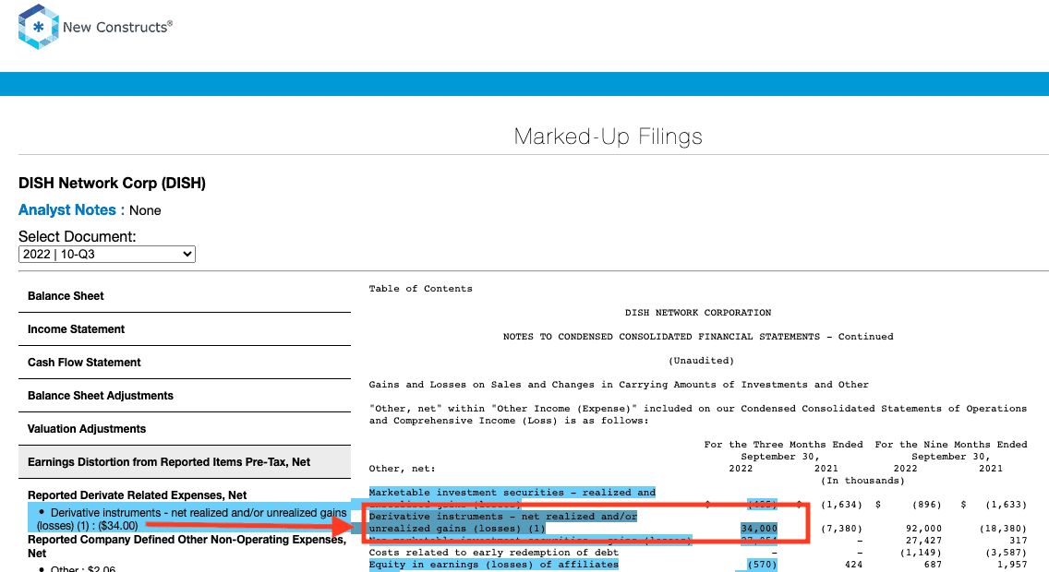Image resolution: width=1049 pixels, height=572 pixels.
Task: Open the Valuation Adjustments section
Action: click(185, 429)
